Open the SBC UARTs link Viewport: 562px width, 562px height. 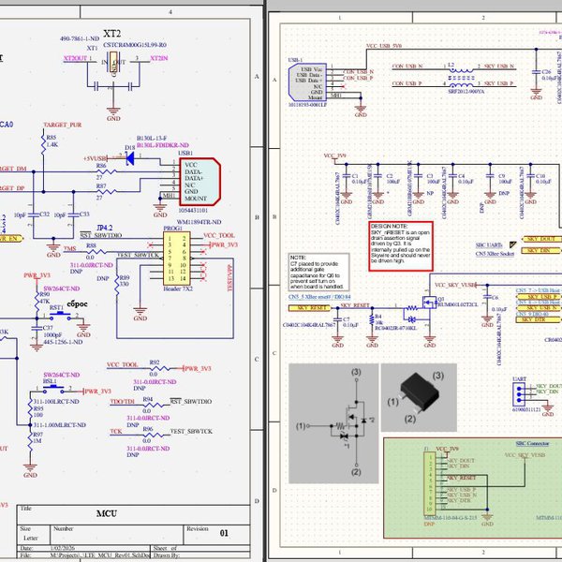point(489,245)
